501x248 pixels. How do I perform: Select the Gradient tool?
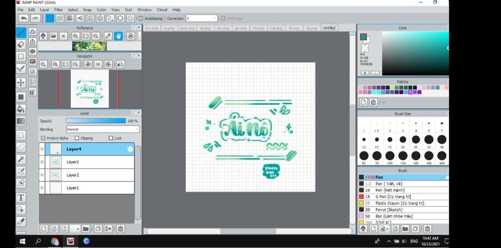[x=21, y=121]
